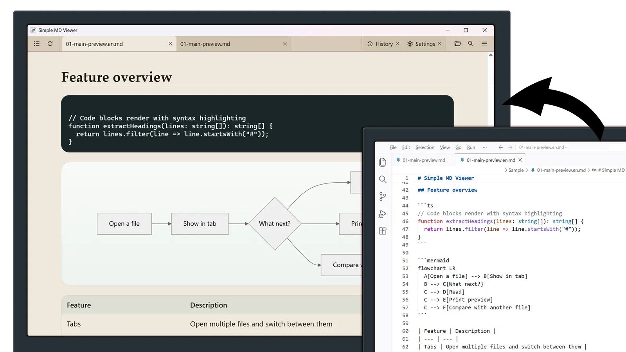The image size is (626, 352).
Task: Open the View menu in VS Code
Action: tap(445, 147)
